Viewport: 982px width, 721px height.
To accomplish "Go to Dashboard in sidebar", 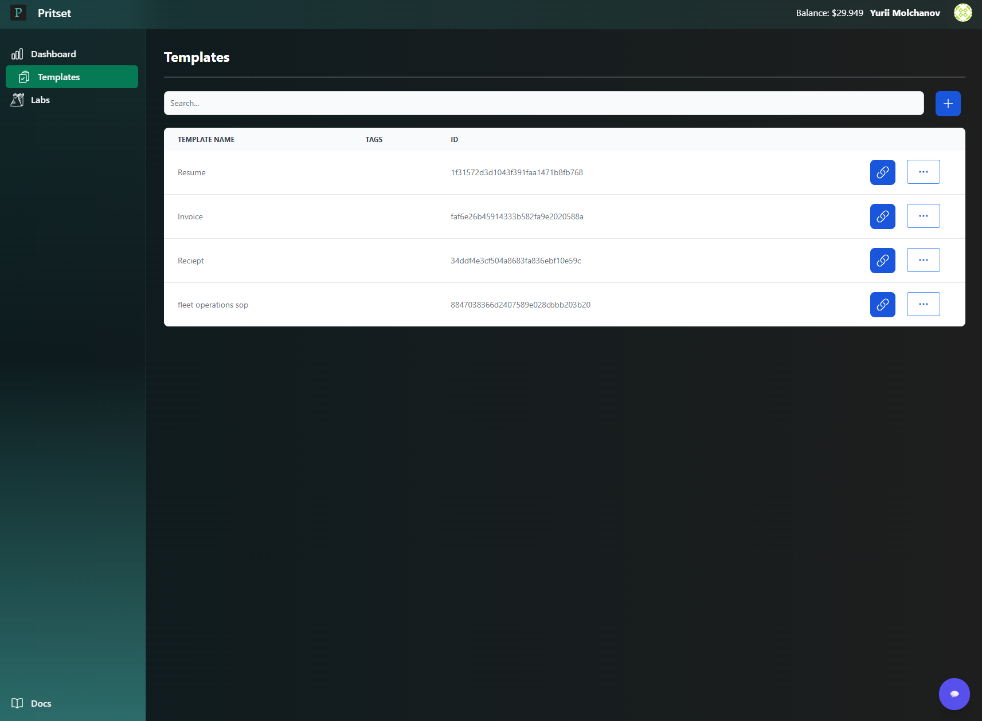I will coord(53,54).
